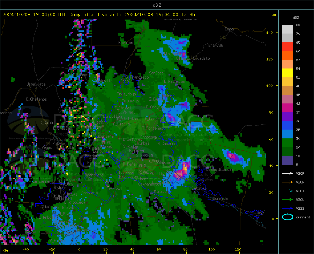Screen dimensions: 314x254
Task: Select the yellow 51-54 dBZ legend swatch
Action: [x=287, y=73]
